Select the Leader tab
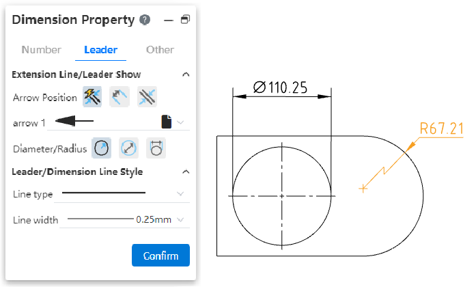 100,50
